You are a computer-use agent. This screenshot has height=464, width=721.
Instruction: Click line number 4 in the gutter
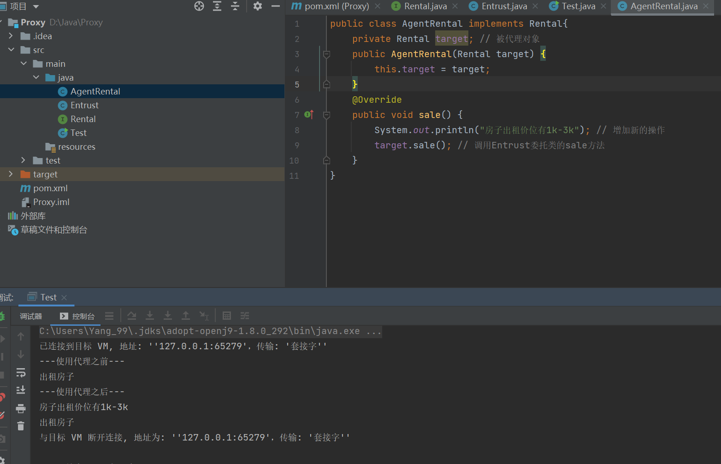(x=297, y=69)
